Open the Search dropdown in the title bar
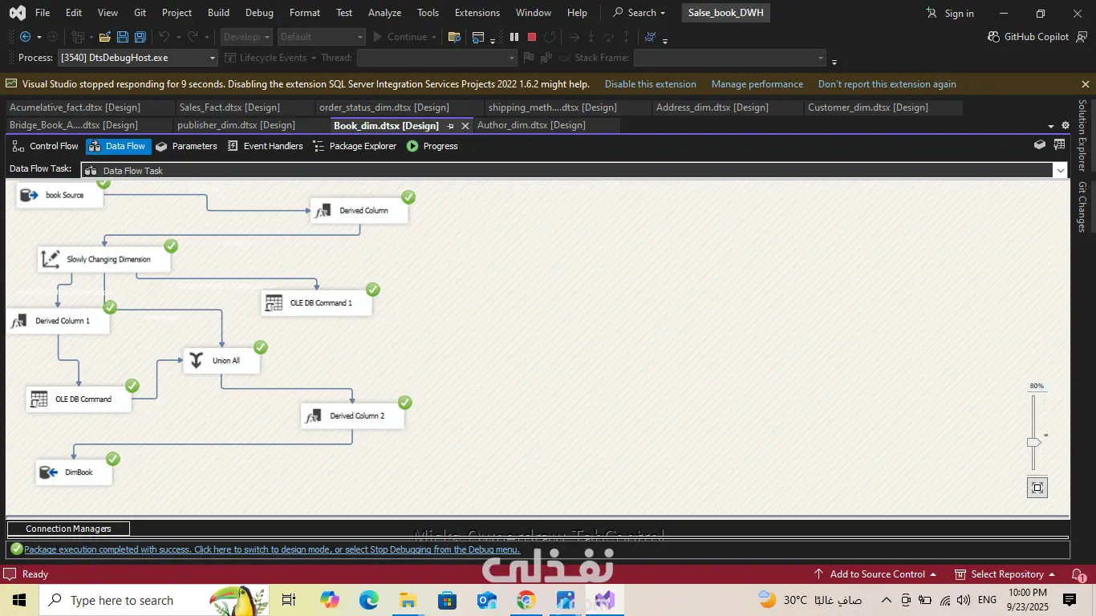 point(639,13)
